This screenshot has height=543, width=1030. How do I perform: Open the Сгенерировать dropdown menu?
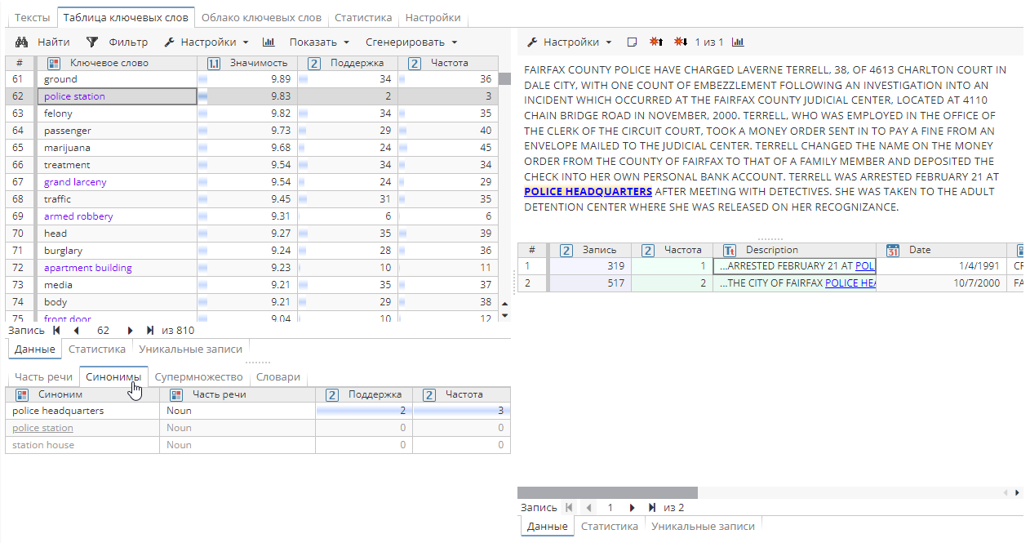tap(411, 42)
